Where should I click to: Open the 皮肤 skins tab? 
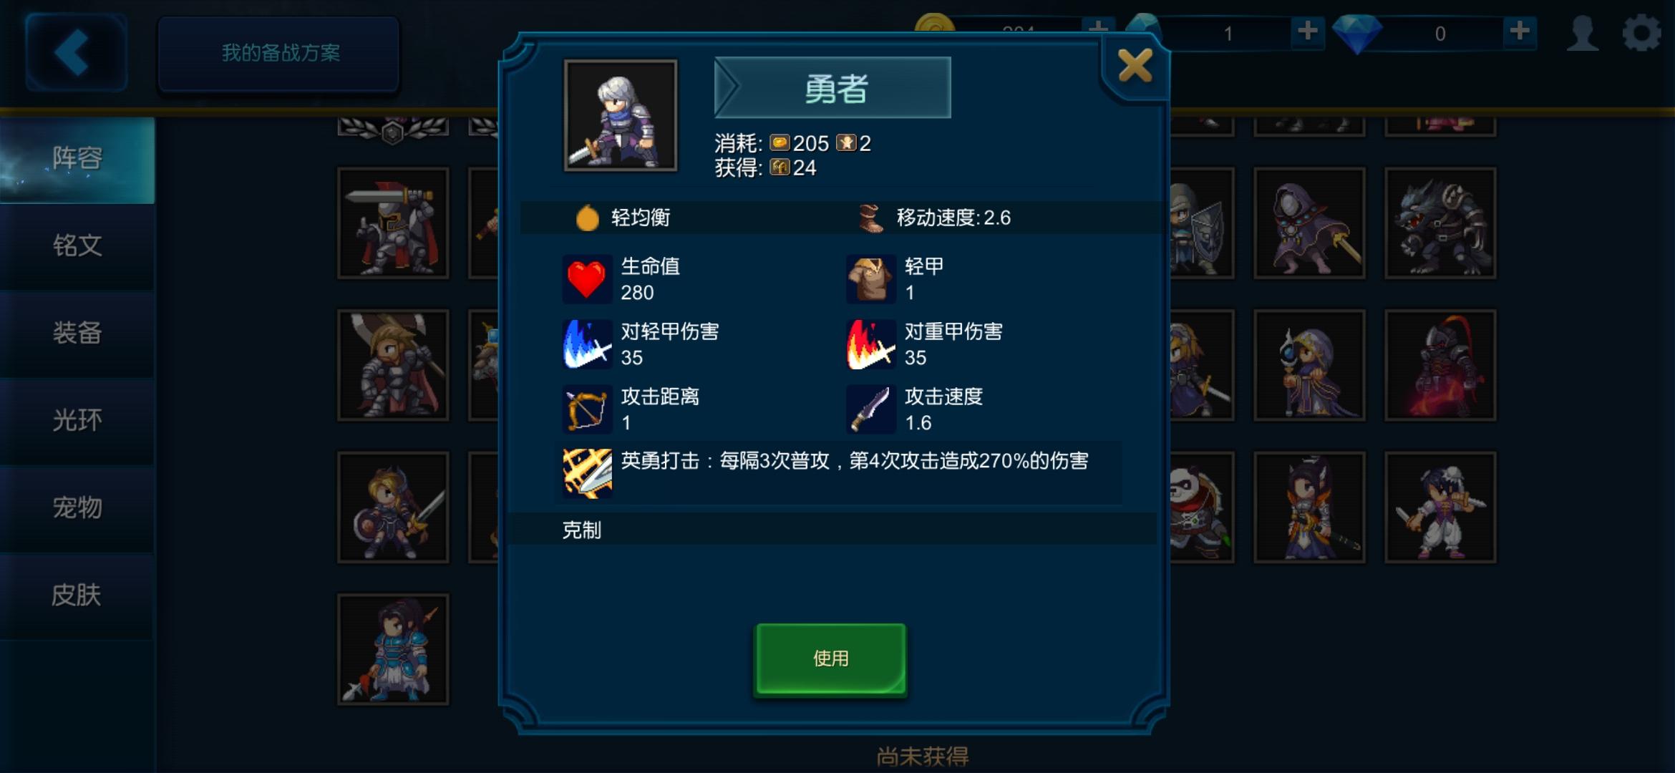77,595
